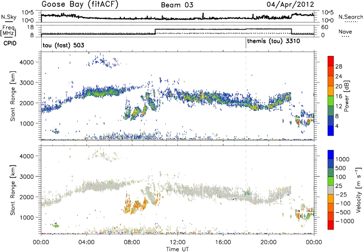Click the "24" label on power colorbar
The image size is (363, 252).
coord(338,76)
